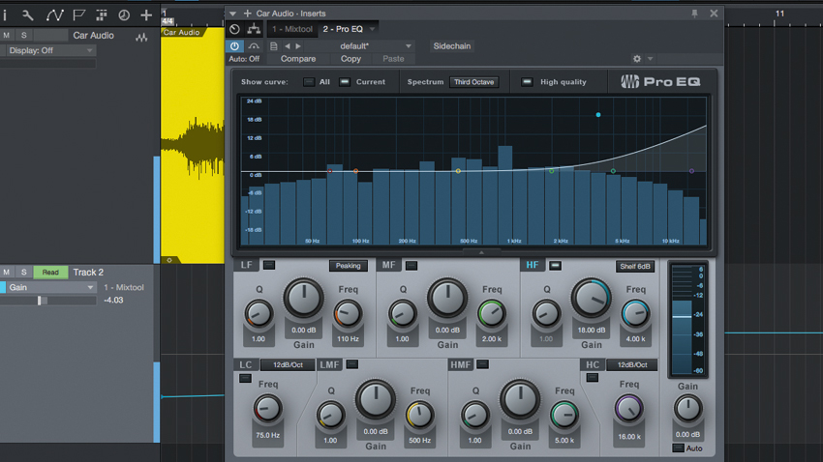Open the Shelf 6dB filter type dropdown
This screenshot has width=823, height=462.
[x=635, y=266]
